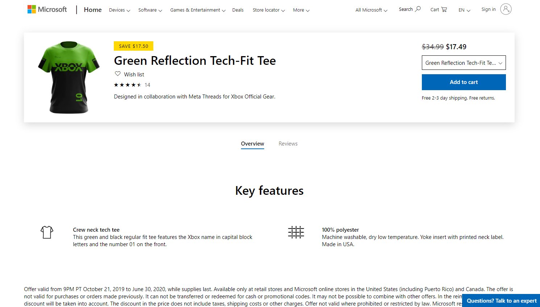Screen dimensions: 540x307
Task: Switch to the Overview tab
Action: 253,144
